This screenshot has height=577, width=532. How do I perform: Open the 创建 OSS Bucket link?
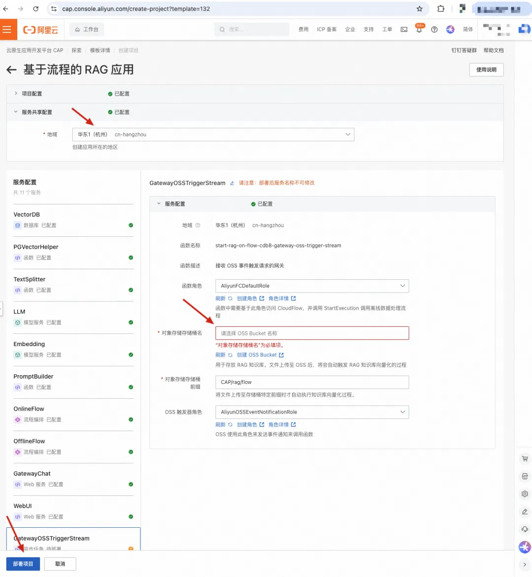pos(260,355)
